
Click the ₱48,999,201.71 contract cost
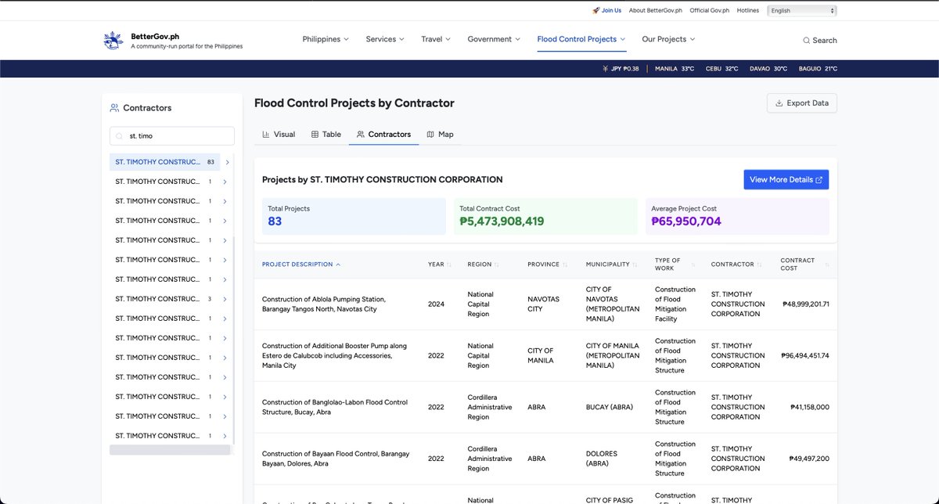[806, 304]
